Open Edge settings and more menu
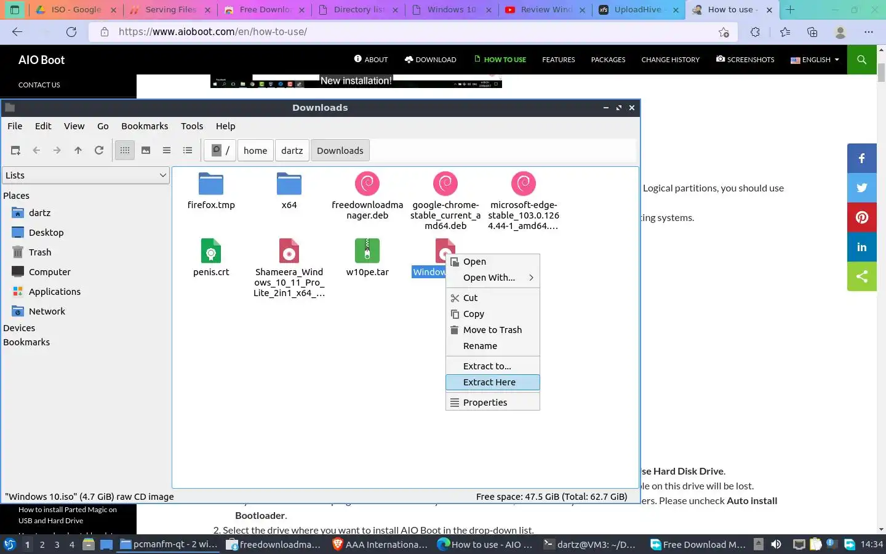This screenshot has width=886, height=554. [x=868, y=32]
